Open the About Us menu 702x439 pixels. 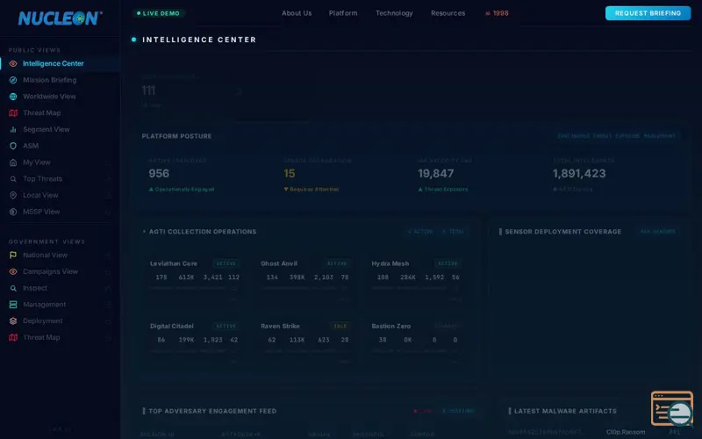coord(297,13)
